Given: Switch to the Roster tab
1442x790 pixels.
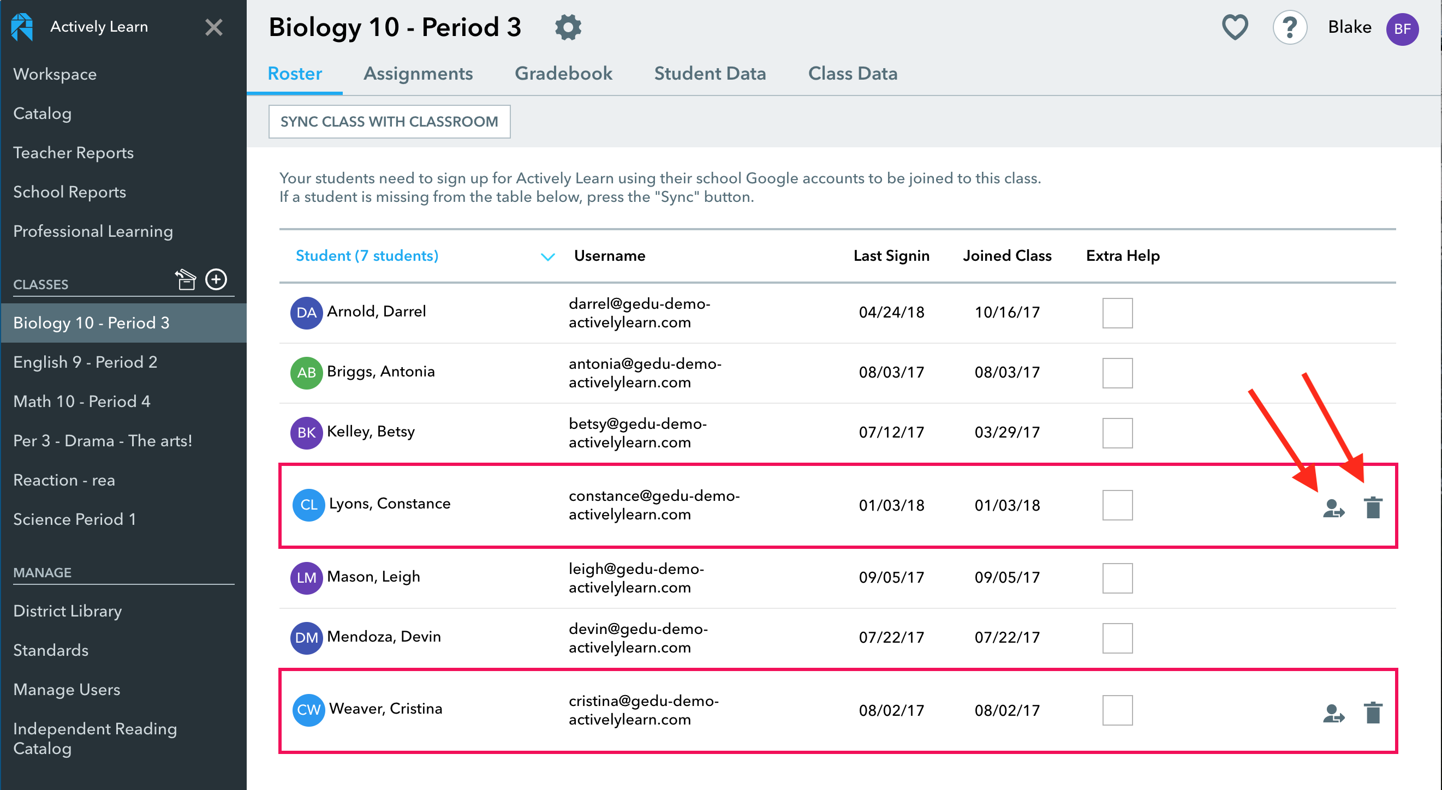Looking at the screenshot, I should [x=294, y=73].
